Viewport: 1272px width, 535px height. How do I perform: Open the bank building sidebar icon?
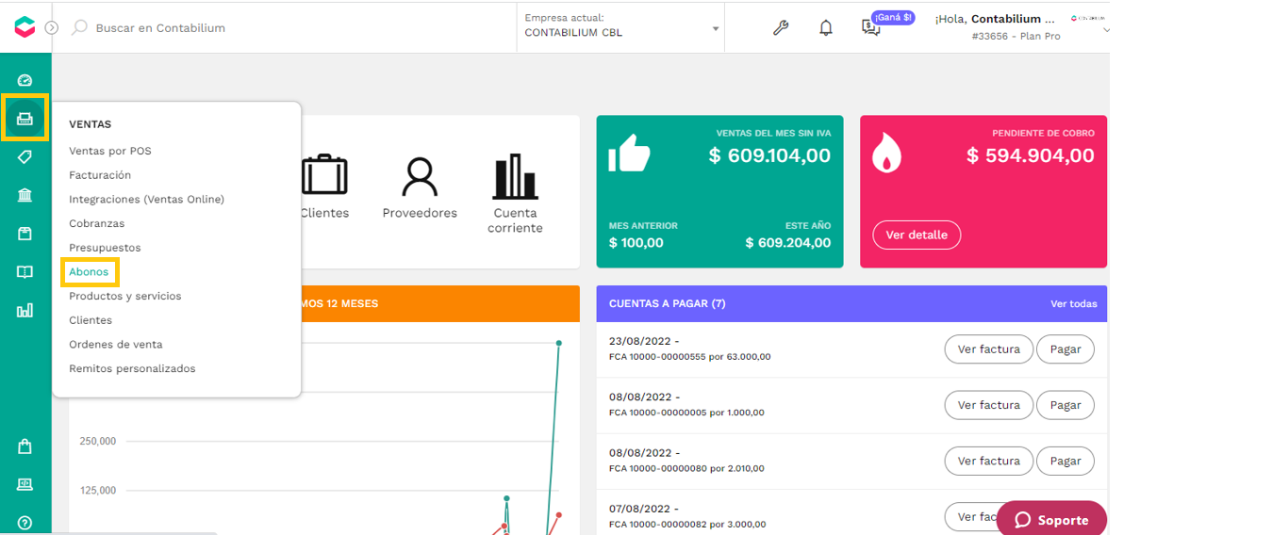[x=25, y=195]
